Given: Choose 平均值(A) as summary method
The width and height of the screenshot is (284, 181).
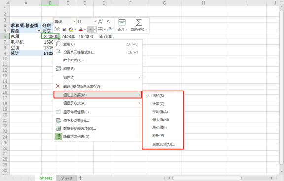Looking at the screenshot, I should point(160,112).
